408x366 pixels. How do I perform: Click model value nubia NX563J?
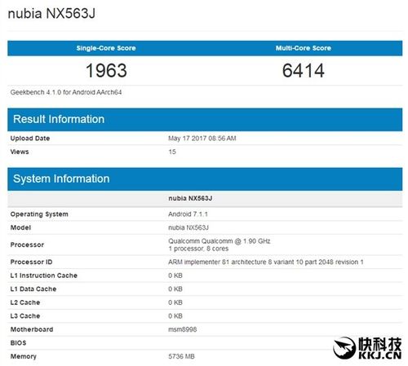point(188,227)
